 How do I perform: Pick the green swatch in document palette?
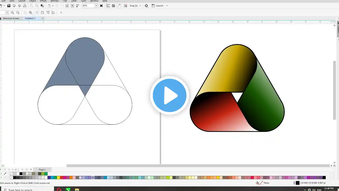pyautogui.click(x=46, y=174)
